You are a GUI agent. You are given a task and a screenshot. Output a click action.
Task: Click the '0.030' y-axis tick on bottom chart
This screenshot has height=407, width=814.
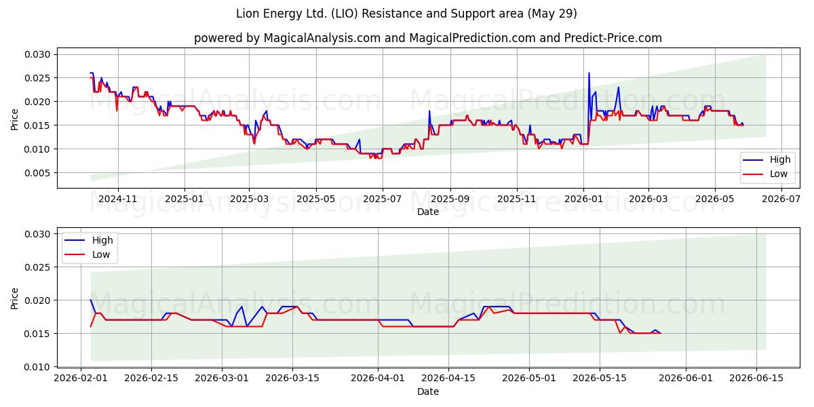point(38,234)
